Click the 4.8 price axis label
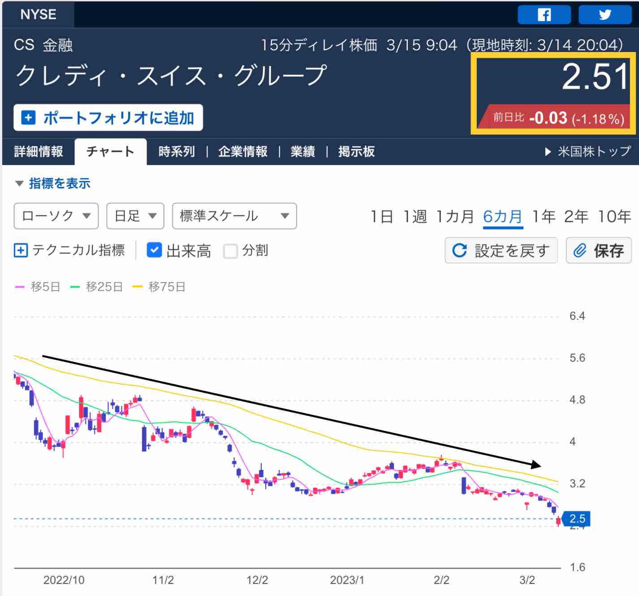The image size is (639, 596). click(577, 400)
